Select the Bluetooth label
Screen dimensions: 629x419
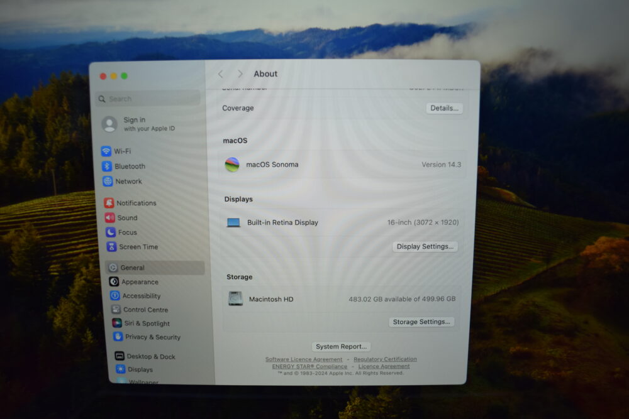130,166
